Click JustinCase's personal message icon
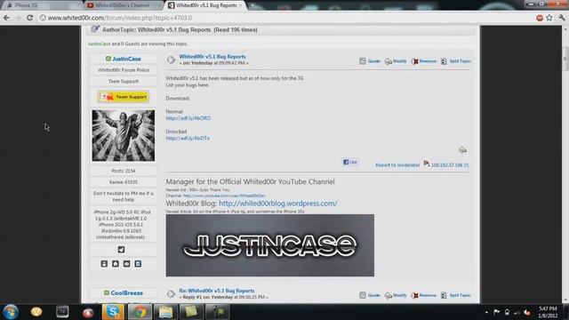 click(138, 264)
